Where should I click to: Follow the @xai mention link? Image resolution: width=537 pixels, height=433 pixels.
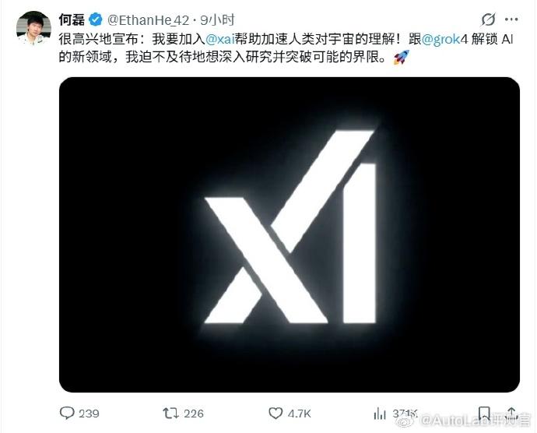tap(220, 39)
